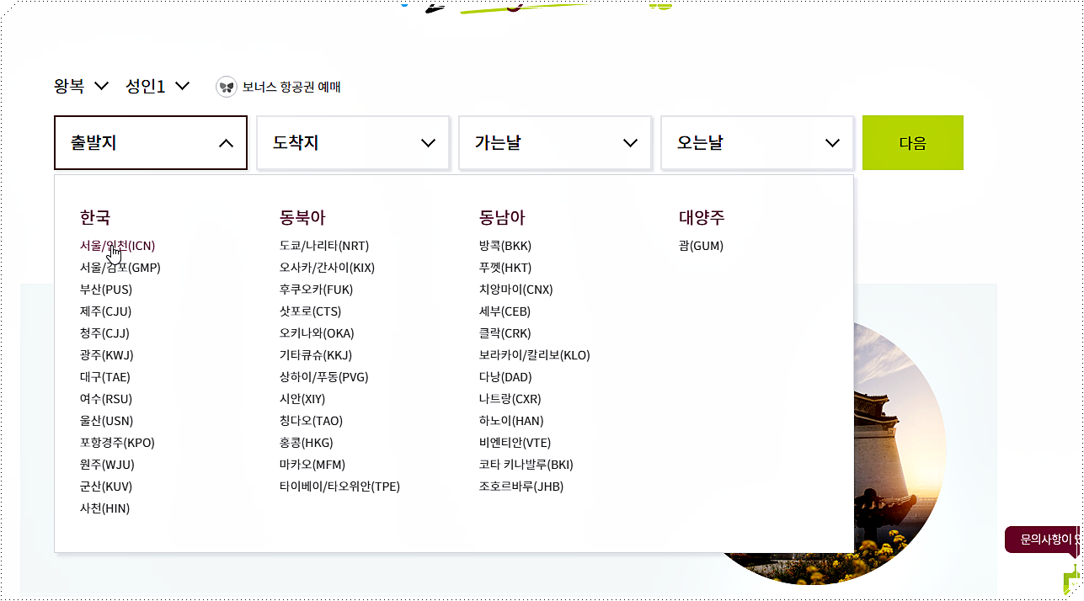Select 제주(CJU) airport
Screen dimensions: 1084x601
(104, 311)
